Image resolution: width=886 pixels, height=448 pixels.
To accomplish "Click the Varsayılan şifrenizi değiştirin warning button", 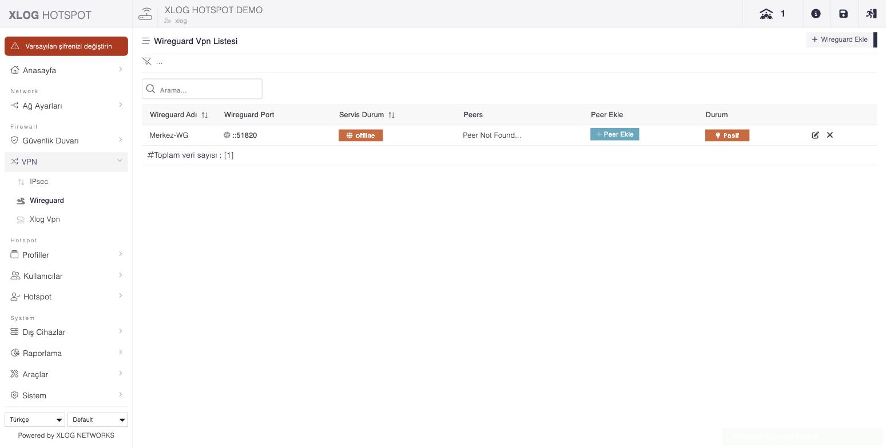I will 66,46.
